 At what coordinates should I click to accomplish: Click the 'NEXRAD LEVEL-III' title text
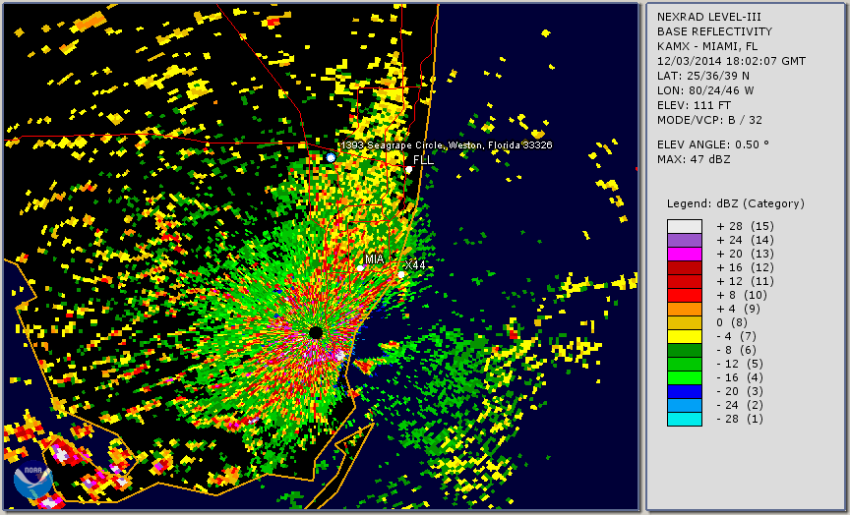708,18
